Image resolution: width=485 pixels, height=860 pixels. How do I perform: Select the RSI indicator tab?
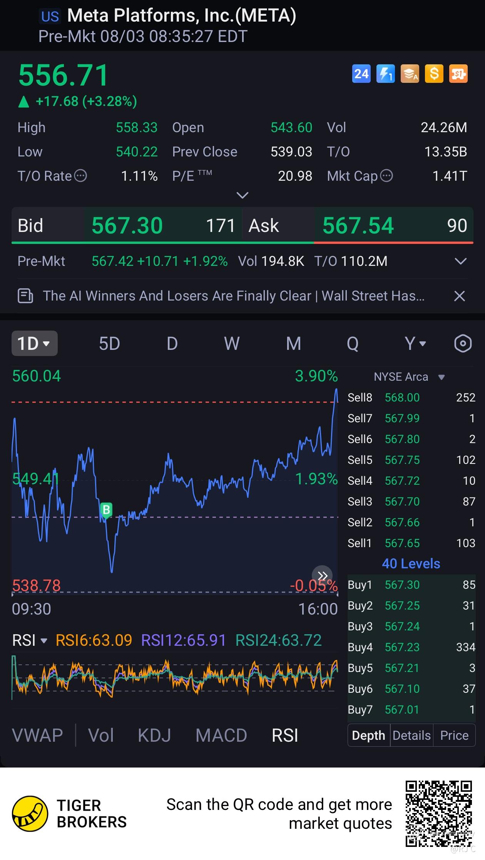pyautogui.click(x=285, y=735)
